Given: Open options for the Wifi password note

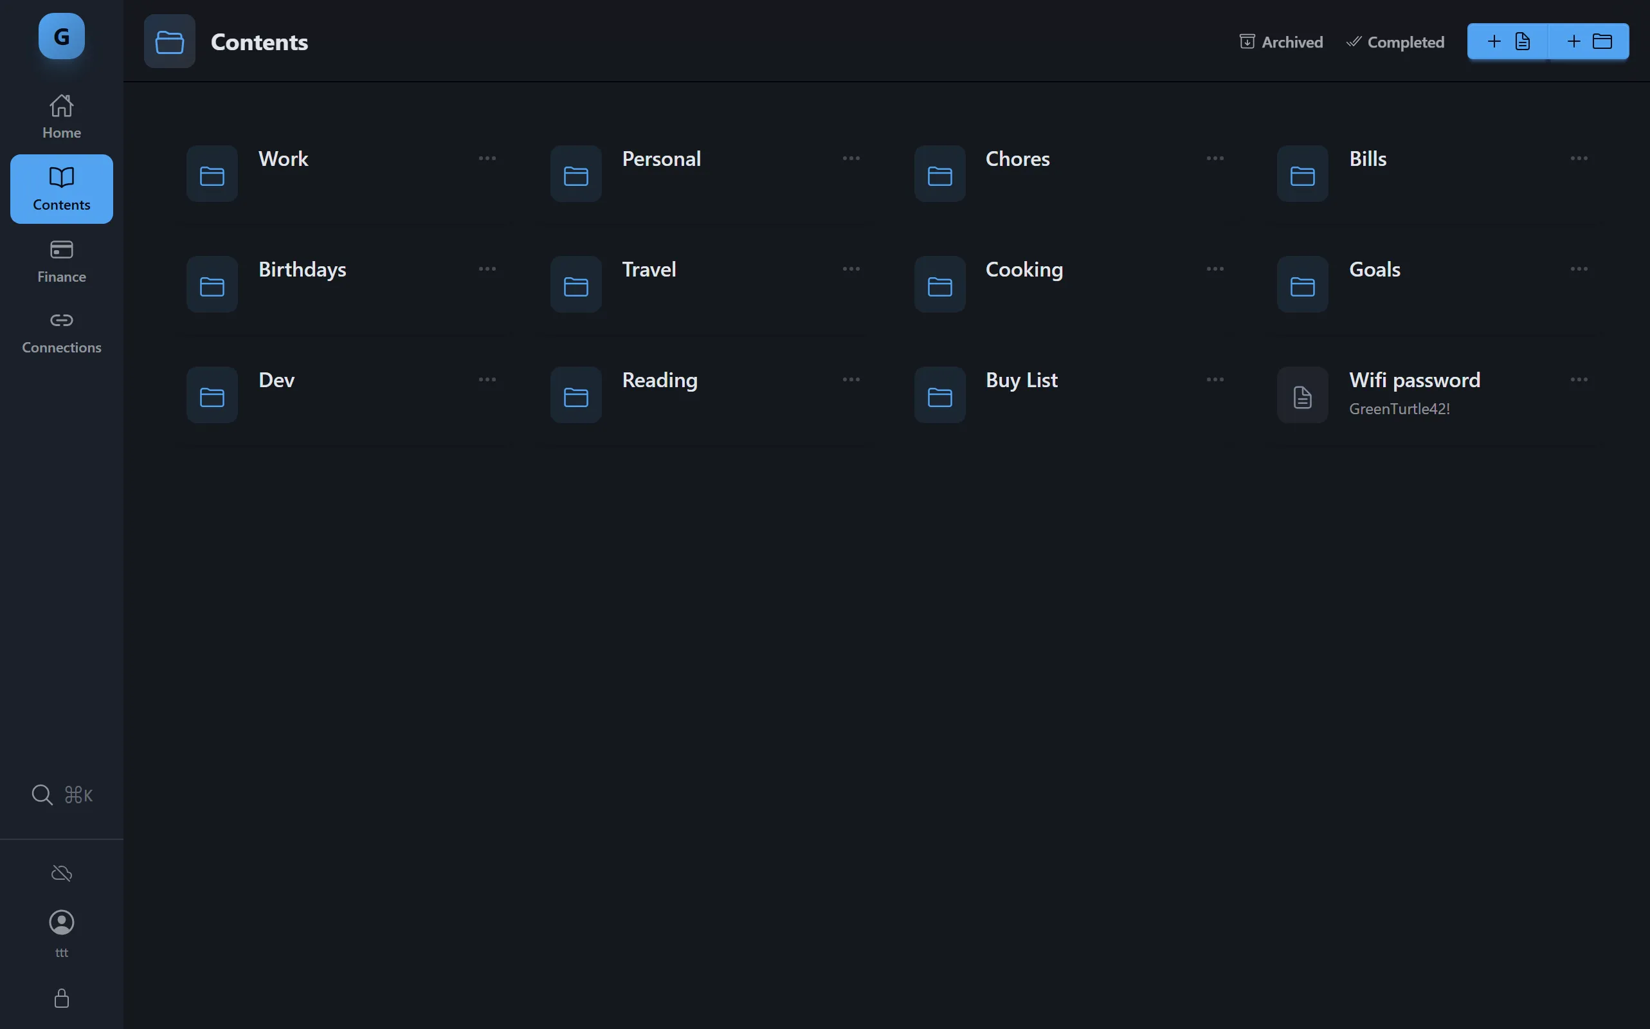Looking at the screenshot, I should [x=1579, y=379].
